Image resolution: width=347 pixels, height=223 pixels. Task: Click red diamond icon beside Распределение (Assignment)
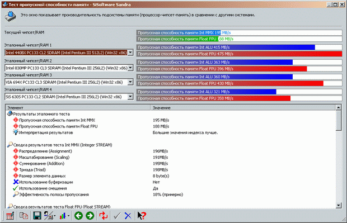16,151
